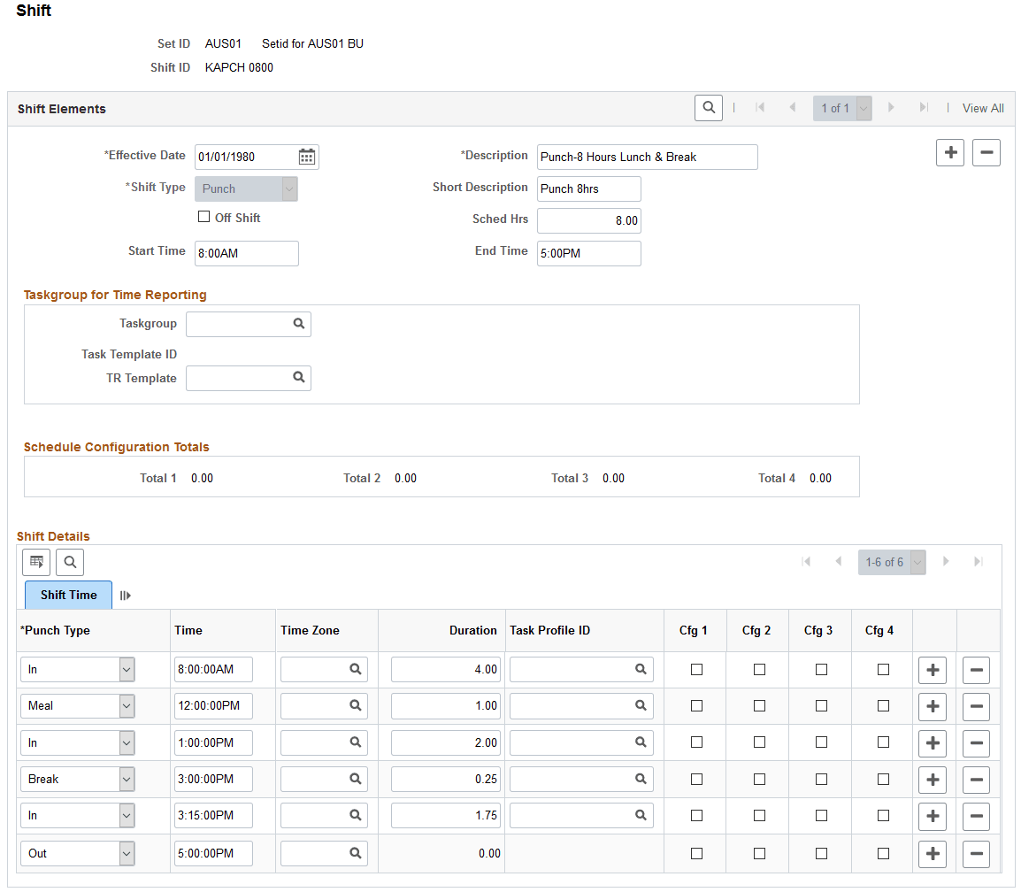Click the Duration field showing 0.25
This screenshot has width=1021, height=892.
445,780
